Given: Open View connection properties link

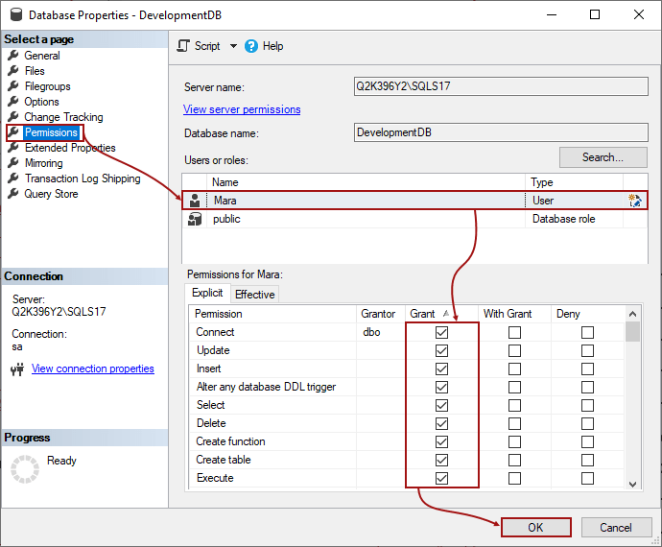Looking at the screenshot, I should [93, 369].
